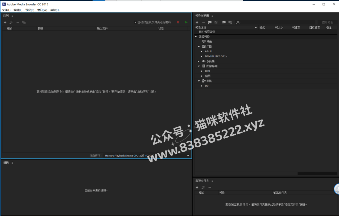This screenshot has height=216, width=339.
Task: Click the 帧速率 column header
Action: (x=296, y=28)
